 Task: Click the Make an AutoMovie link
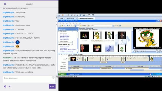pos(64,39)
